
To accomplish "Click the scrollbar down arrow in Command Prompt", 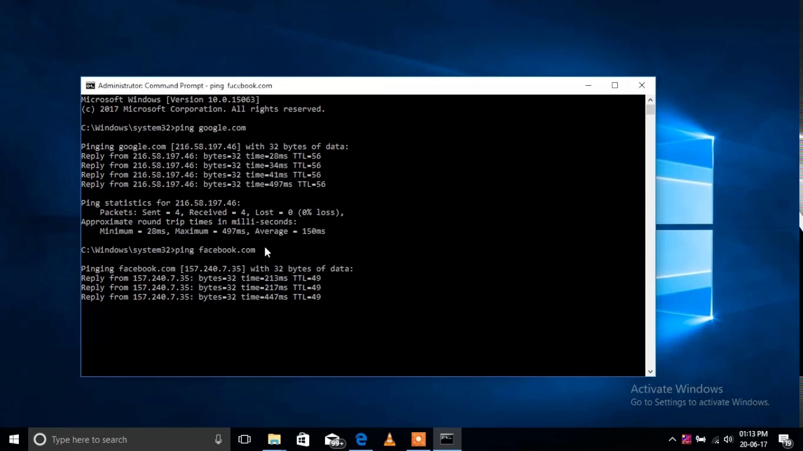I will tap(650, 371).
